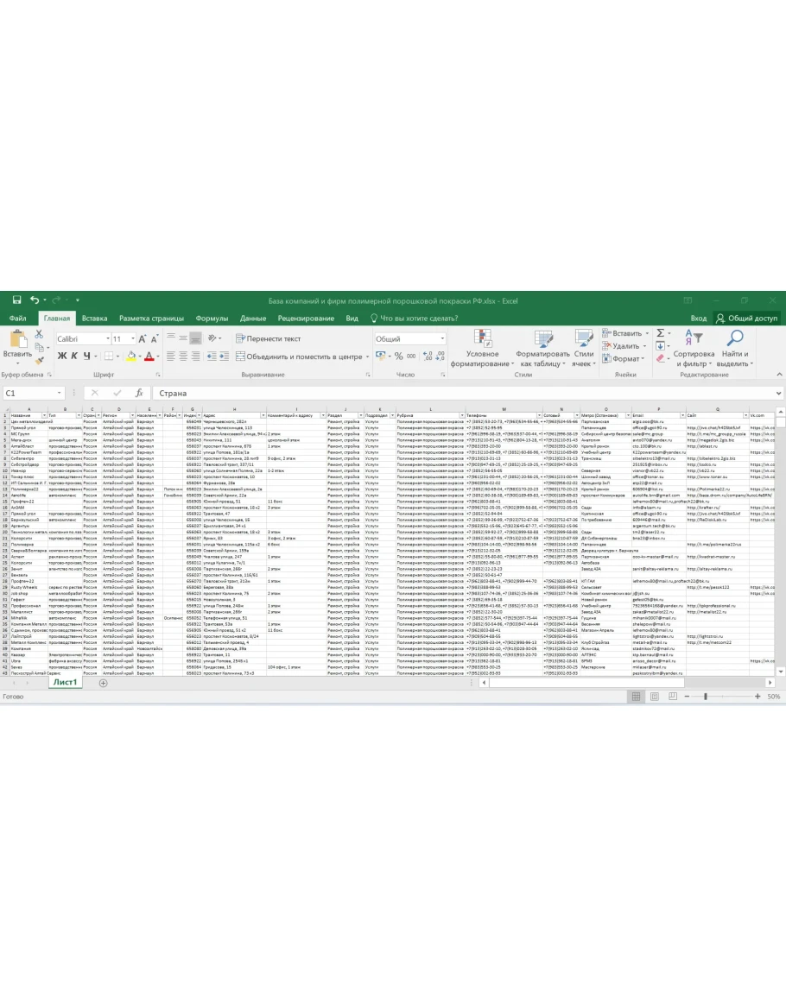This screenshot has width=786, height=997.
Task: Open Найти и выделить menu
Action: 735,349
